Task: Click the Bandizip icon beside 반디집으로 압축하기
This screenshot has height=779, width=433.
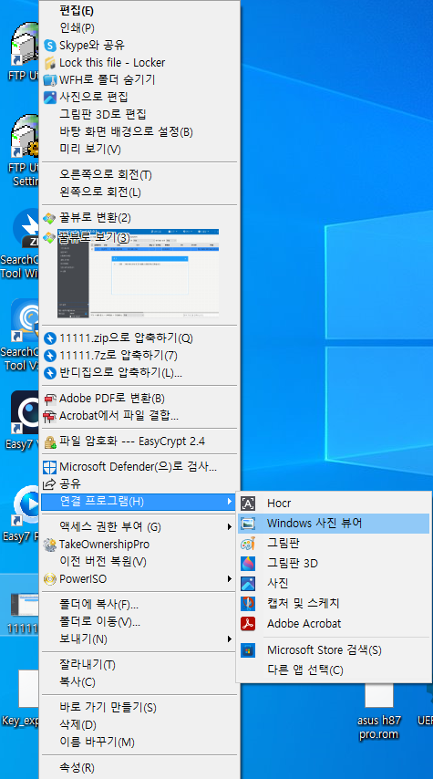Action: (x=50, y=372)
